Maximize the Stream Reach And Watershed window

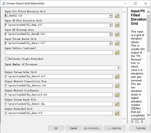(135, 4)
